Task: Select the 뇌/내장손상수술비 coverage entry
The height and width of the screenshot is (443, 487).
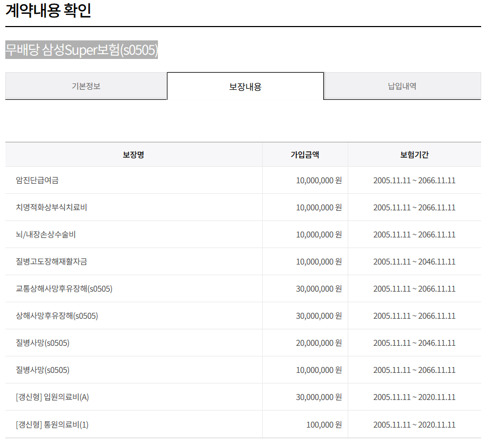Action: (46, 234)
